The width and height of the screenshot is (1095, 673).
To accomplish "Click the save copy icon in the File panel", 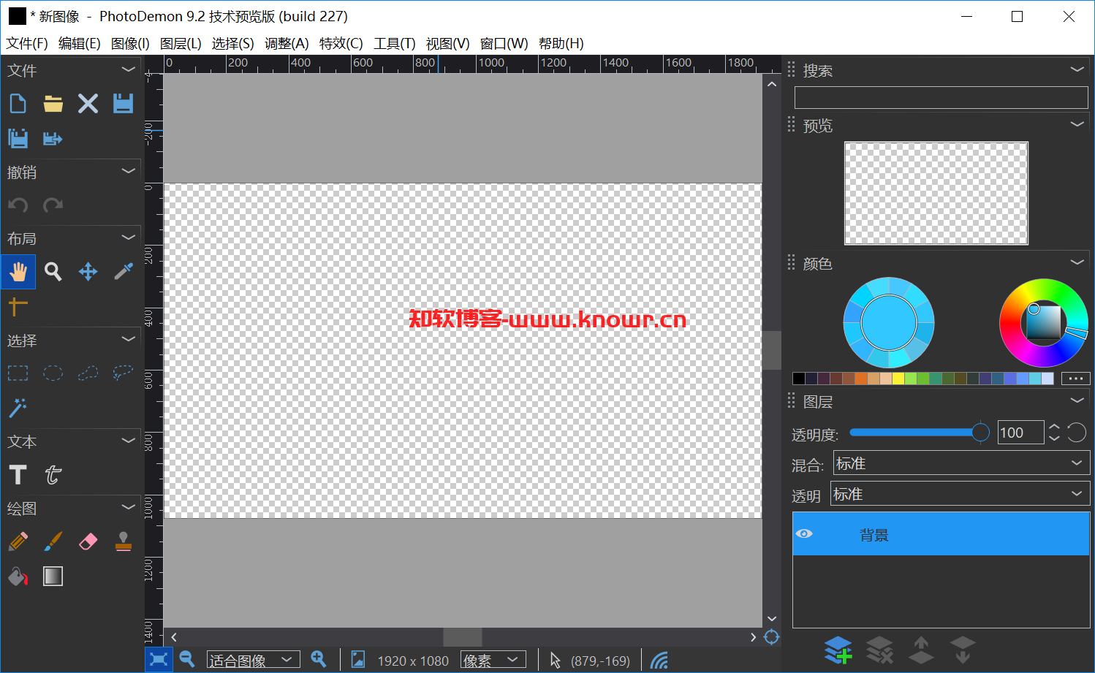I will click(x=18, y=138).
